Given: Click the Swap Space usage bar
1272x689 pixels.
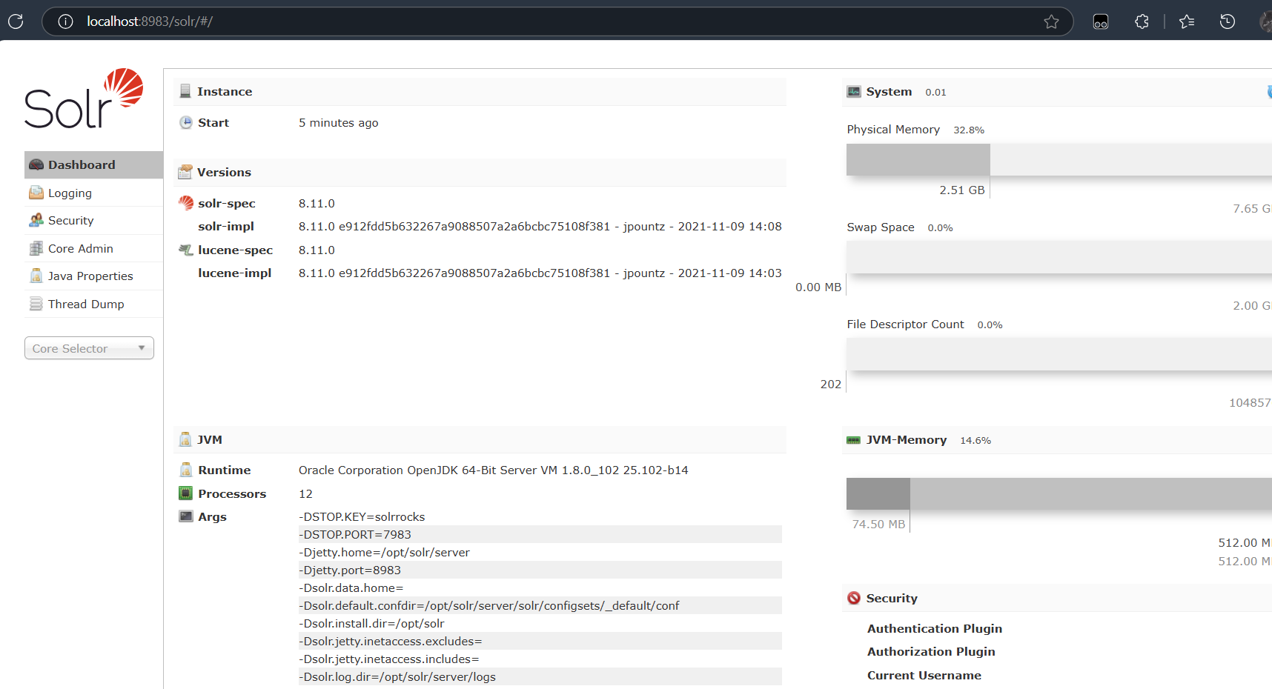Looking at the screenshot, I should (x=1059, y=257).
